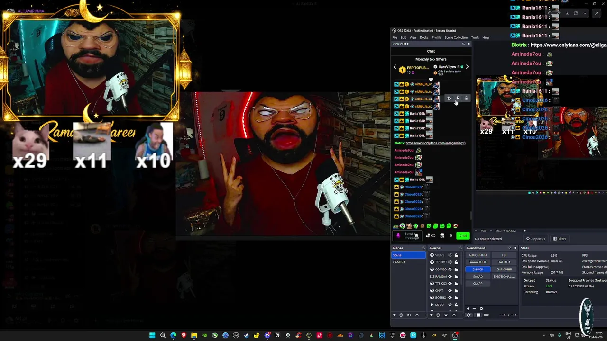The height and width of the screenshot is (341, 607).
Task: Stop the Soundboard playback
Action: coord(478,315)
